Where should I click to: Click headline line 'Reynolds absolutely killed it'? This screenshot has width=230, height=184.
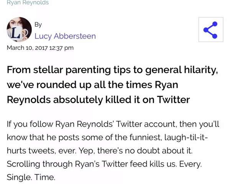(x=98, y=100)
